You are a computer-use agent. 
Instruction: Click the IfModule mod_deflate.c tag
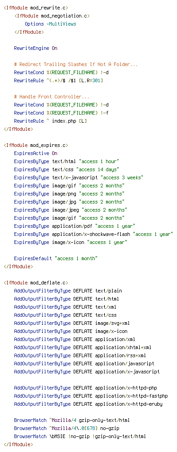36,283
